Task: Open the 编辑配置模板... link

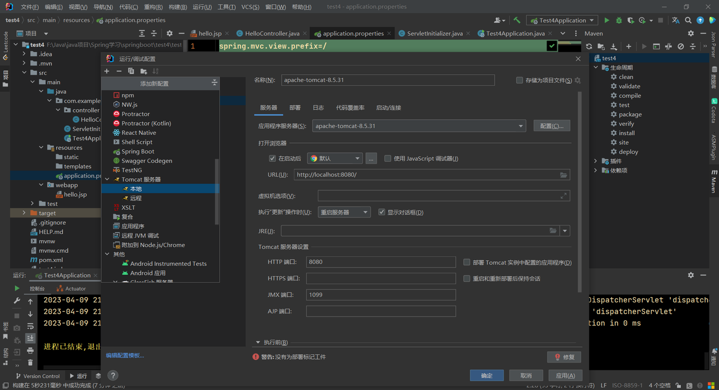Action: [x=125, y=355]
